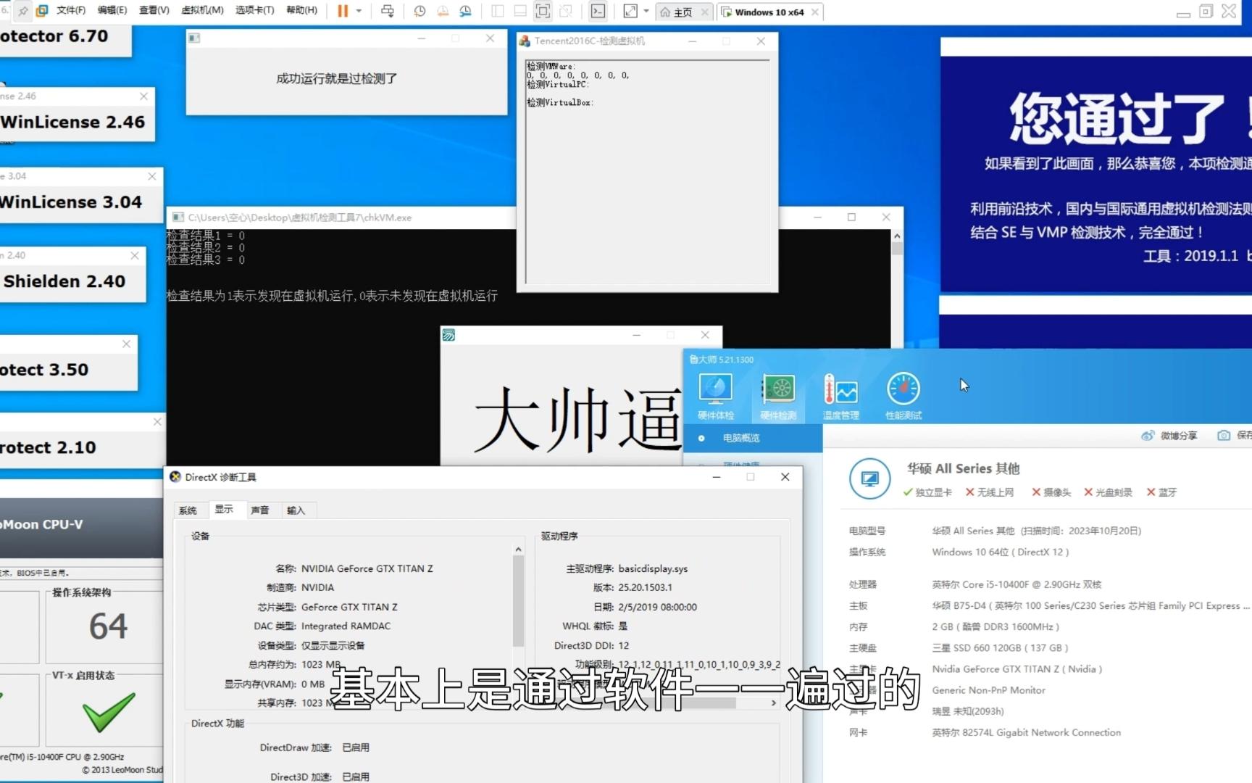The width and height of the screenshot is (1252, 783).
Task: Close the 主页 tab
Action: (704, 12)
